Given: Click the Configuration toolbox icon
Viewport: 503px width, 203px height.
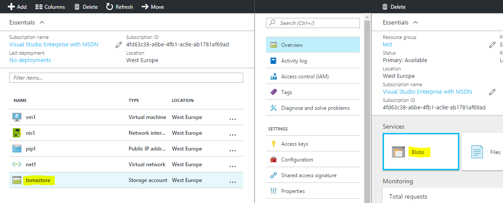Looking at the screenshot, I should (x=273, y=159).
